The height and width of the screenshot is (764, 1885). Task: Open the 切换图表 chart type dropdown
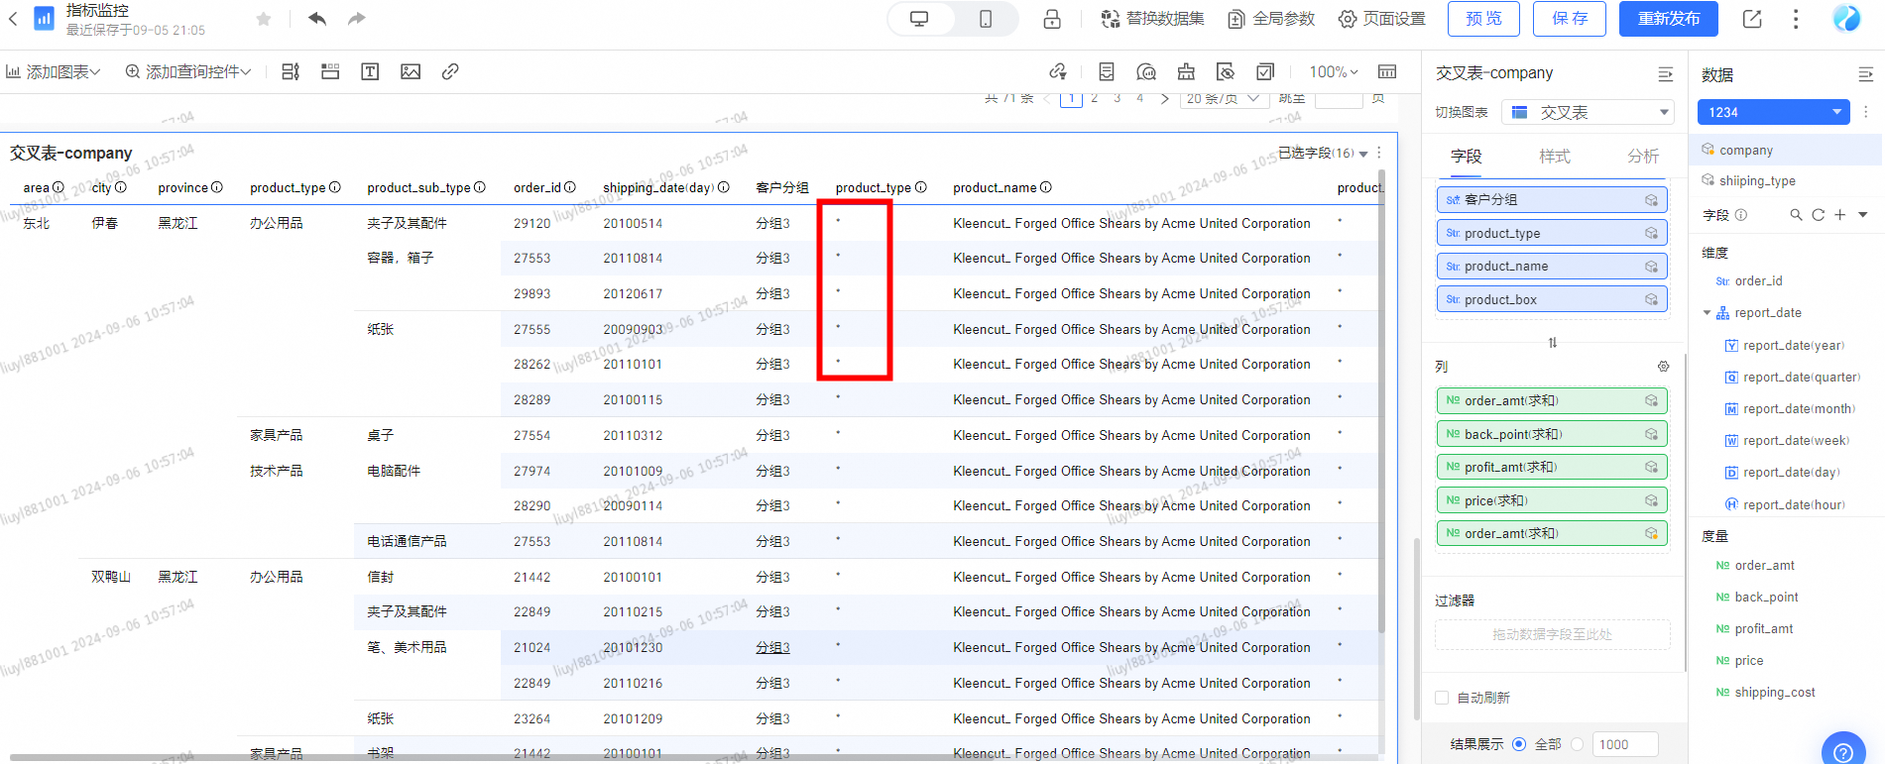tap(1588, 113)
